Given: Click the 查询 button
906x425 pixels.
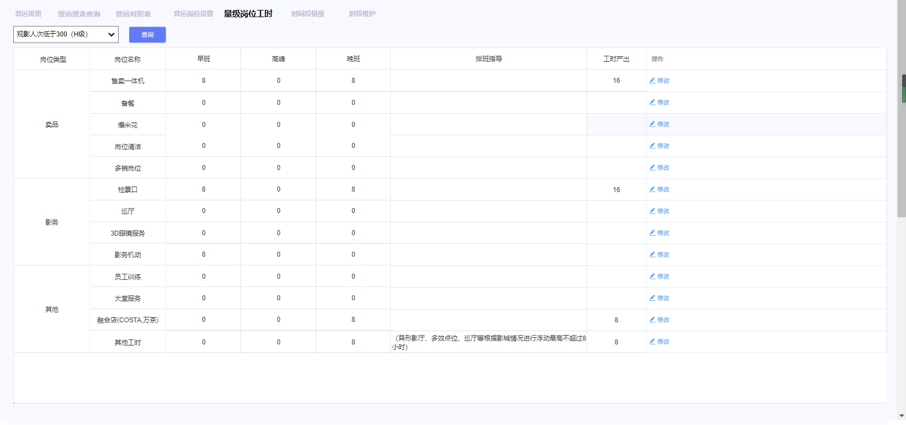Looking at the screenshot, I should 147,35.
